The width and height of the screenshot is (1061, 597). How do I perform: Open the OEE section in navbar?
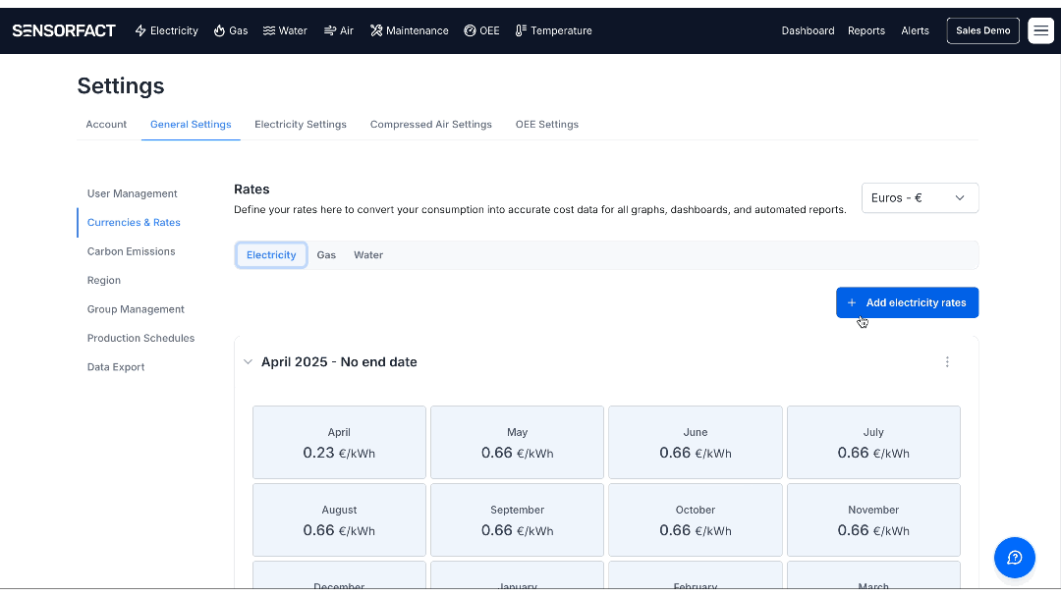tap(481, 30)
